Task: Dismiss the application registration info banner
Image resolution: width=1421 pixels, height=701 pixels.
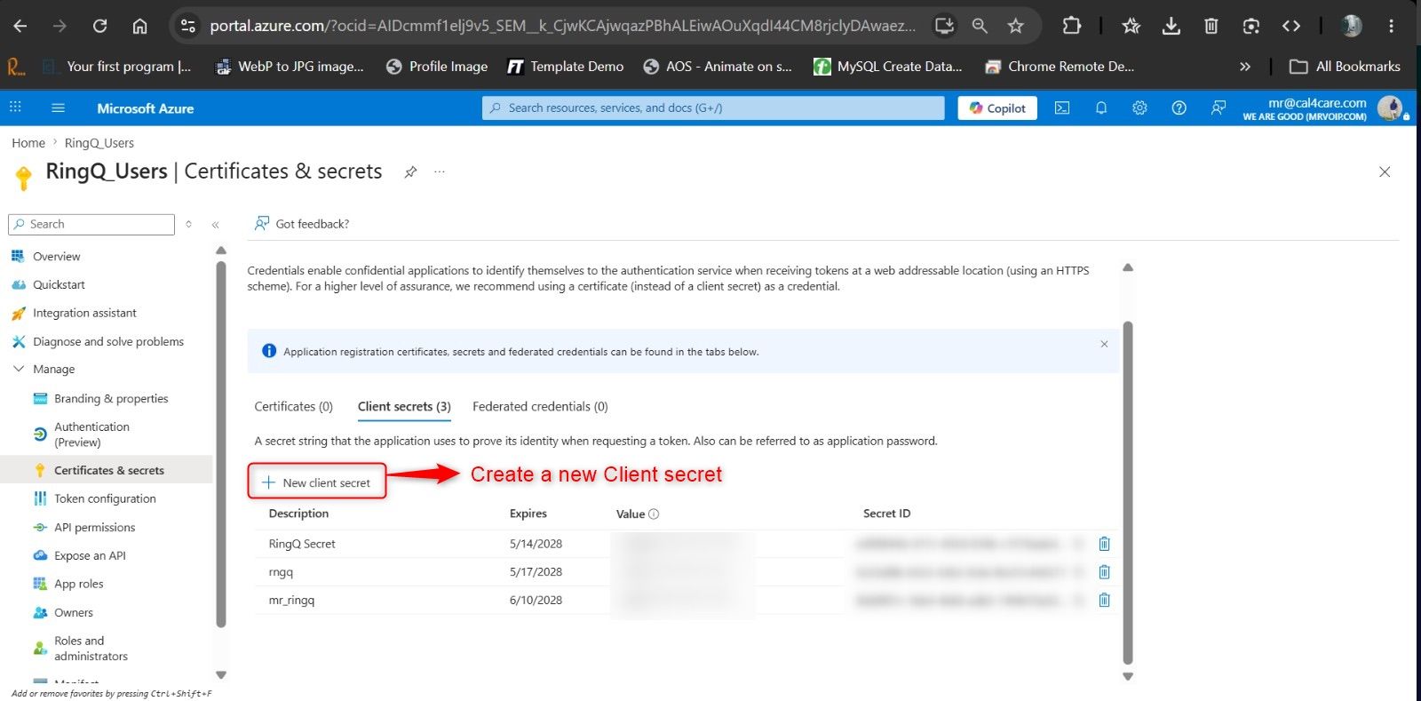Action: [1104, 344]
